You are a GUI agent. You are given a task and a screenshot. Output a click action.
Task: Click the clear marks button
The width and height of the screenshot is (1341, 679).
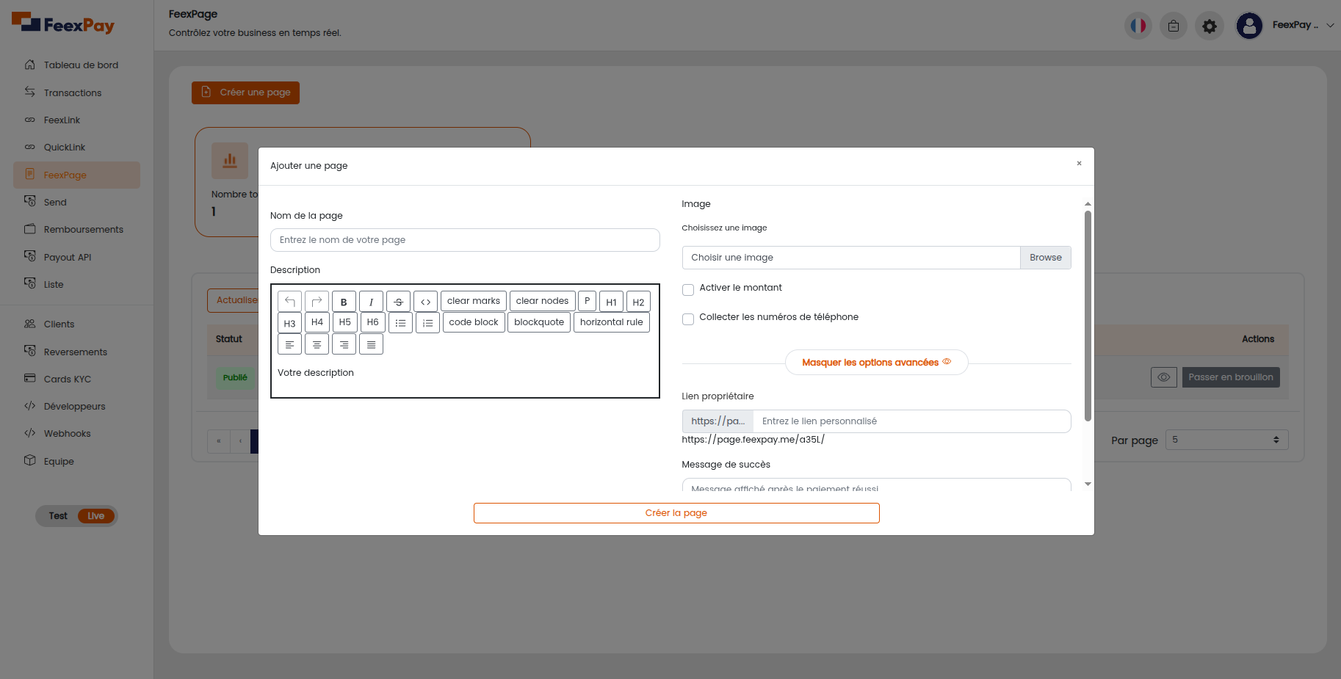474,301
